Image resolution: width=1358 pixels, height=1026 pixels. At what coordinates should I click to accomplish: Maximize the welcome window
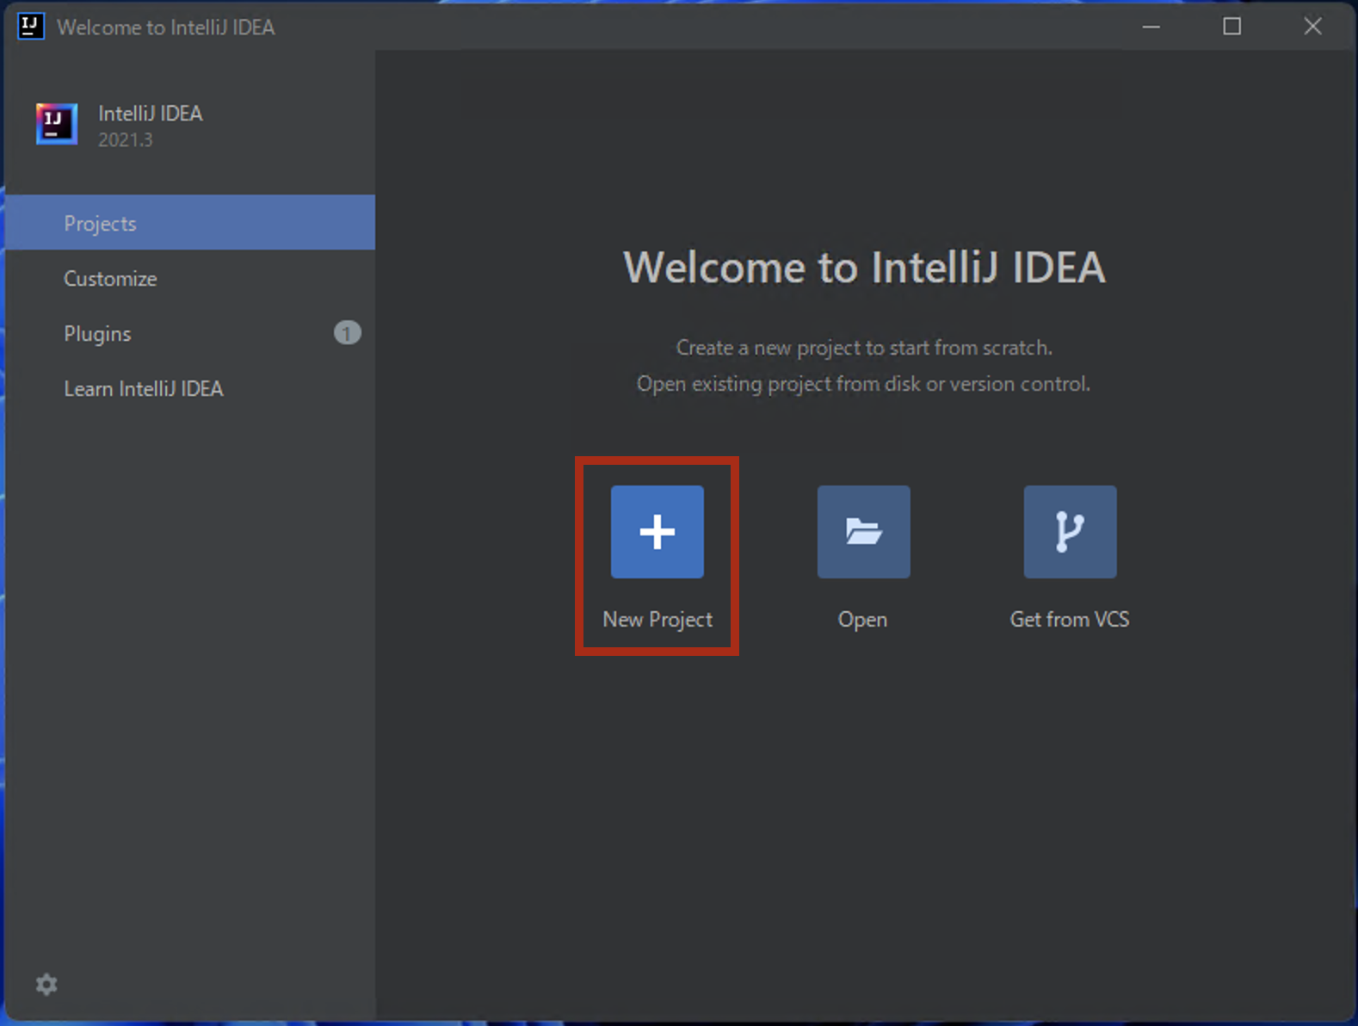pos(1232,27)
